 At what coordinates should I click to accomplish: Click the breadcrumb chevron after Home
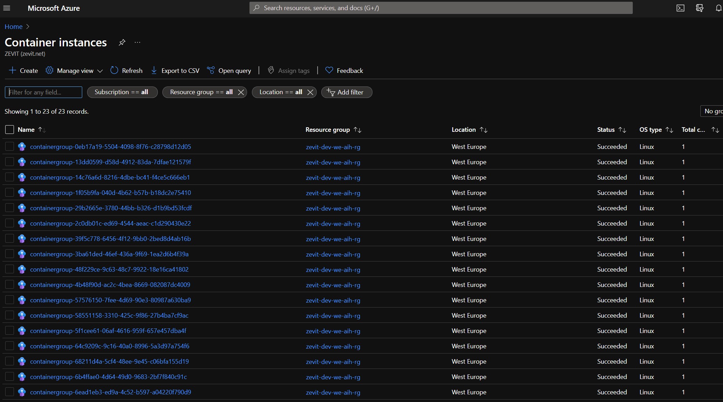(x=28, y=27)
